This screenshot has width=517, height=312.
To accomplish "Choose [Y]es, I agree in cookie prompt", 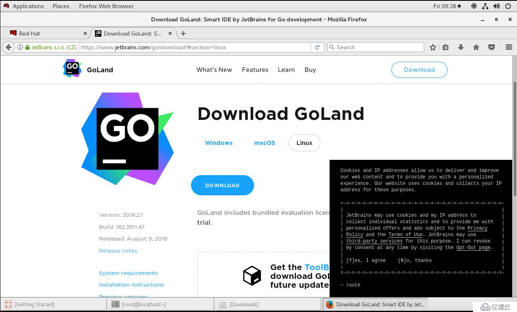I will pos(366,260).
